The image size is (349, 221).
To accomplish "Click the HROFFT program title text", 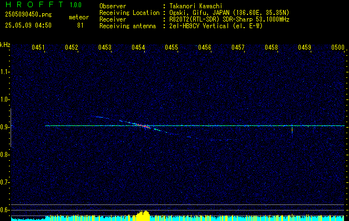I will 34,4.
